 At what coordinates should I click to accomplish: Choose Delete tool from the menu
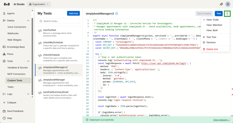(215, 49)
